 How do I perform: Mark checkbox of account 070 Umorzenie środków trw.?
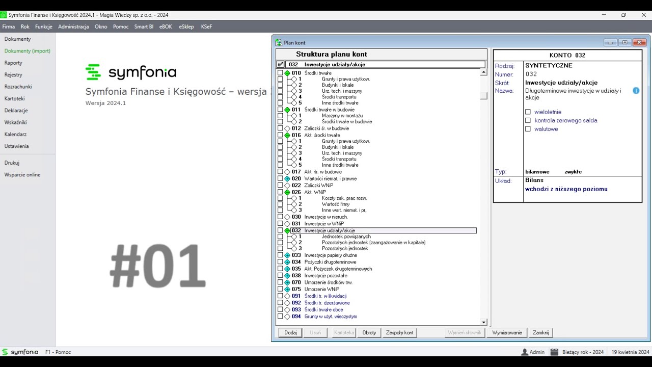pos(280,282)
